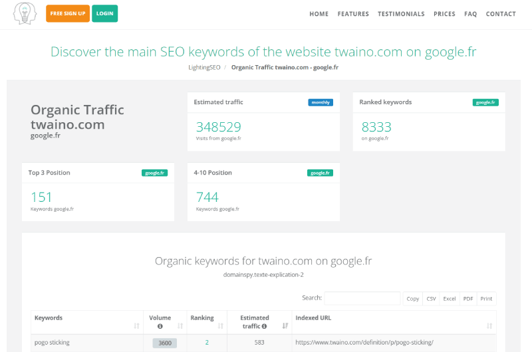Copy table data with Copy button
Image resolution: width=532 pixels, height=352 pixels.
point(412,299)
